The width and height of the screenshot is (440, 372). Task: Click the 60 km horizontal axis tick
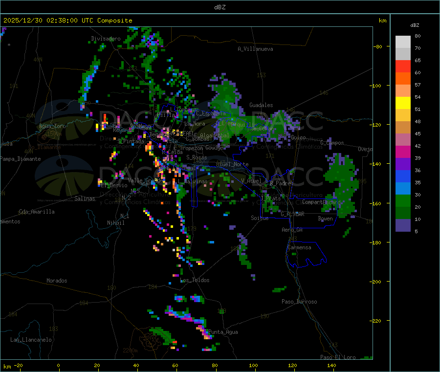(175, 365)
